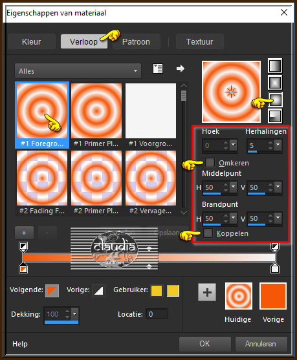Select the rectangular gradient style icon

click(x=275, y=83)
